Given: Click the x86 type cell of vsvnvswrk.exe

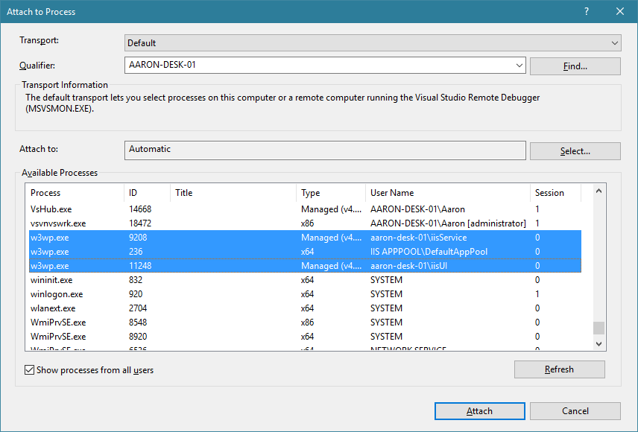Looking at the screenshot, I should (307, 223).
